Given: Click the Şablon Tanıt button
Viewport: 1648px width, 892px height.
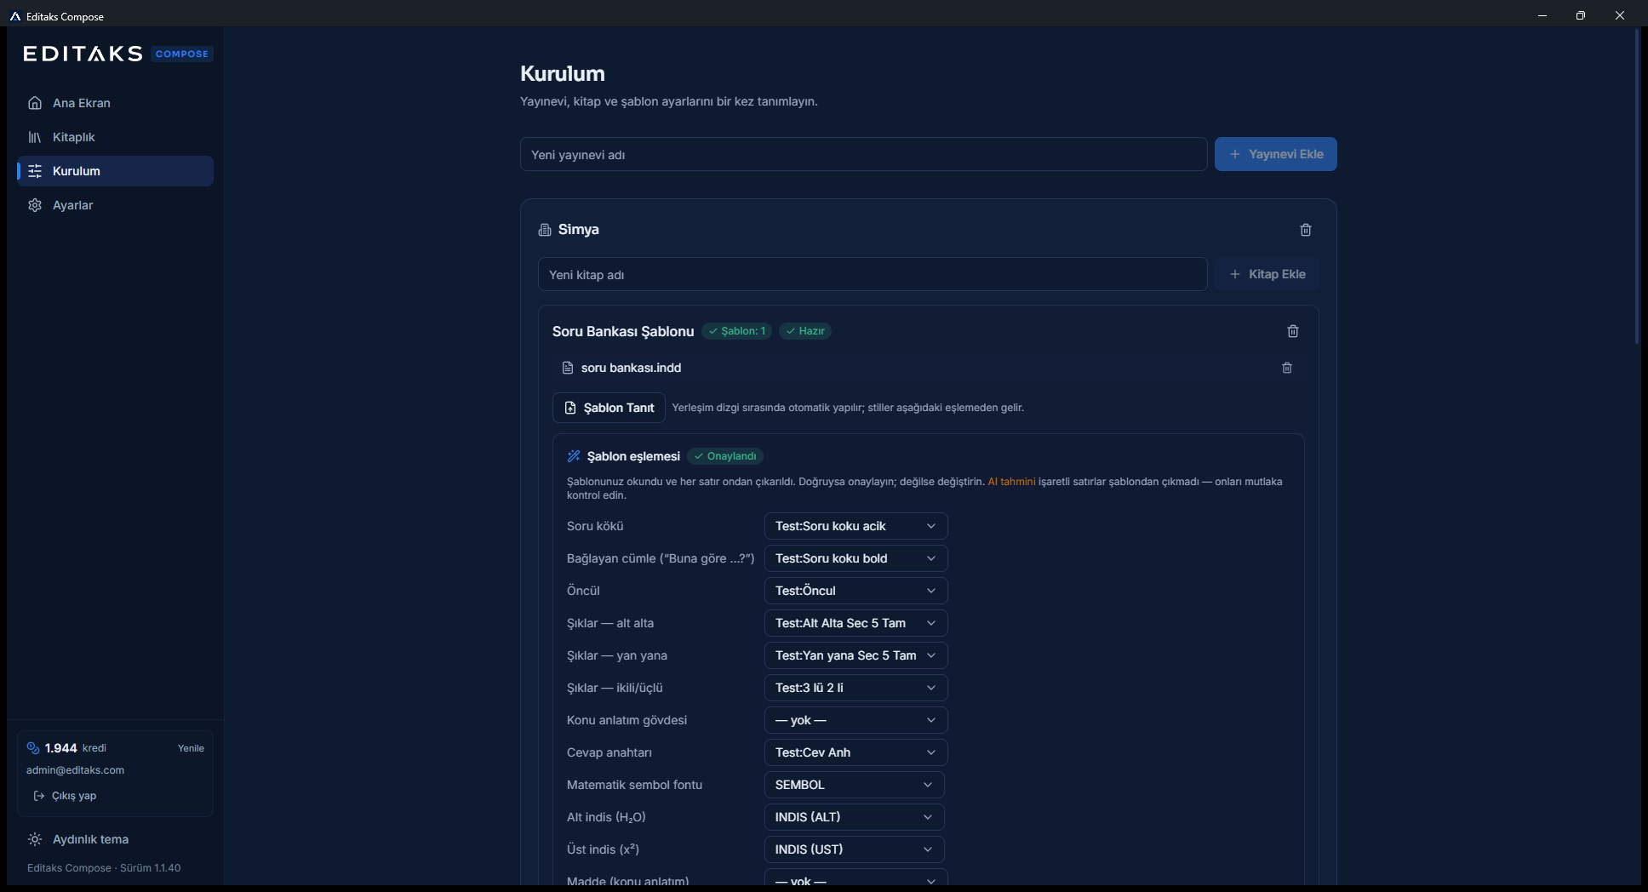Looking at the screenshot, I should click(609, 408).
